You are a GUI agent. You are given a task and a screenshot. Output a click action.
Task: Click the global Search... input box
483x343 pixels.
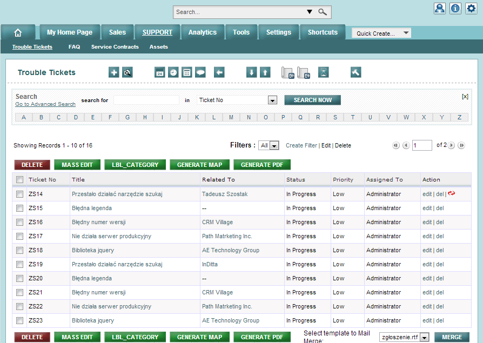point(240,12)
